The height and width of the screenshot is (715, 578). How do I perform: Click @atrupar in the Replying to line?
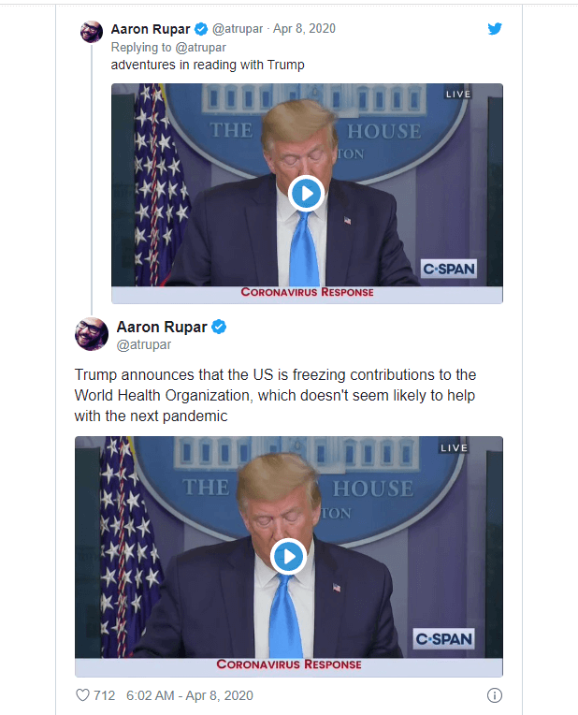[200, 48]
